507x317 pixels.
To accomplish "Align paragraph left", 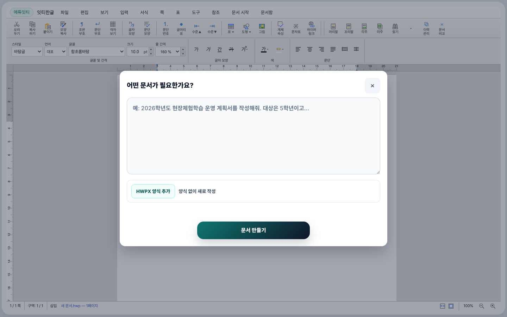I will (x=298, y=49).
